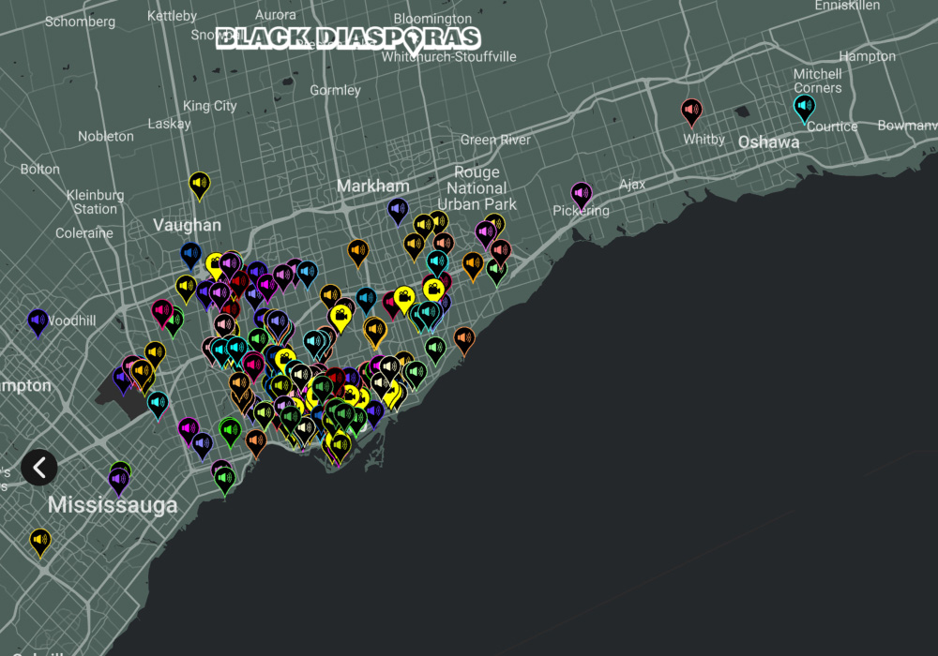The height and width of the screenshot is (656, 938).
Task: Click the bright green marker left of orange shoreline marker
Action: (x=230, y=430)
